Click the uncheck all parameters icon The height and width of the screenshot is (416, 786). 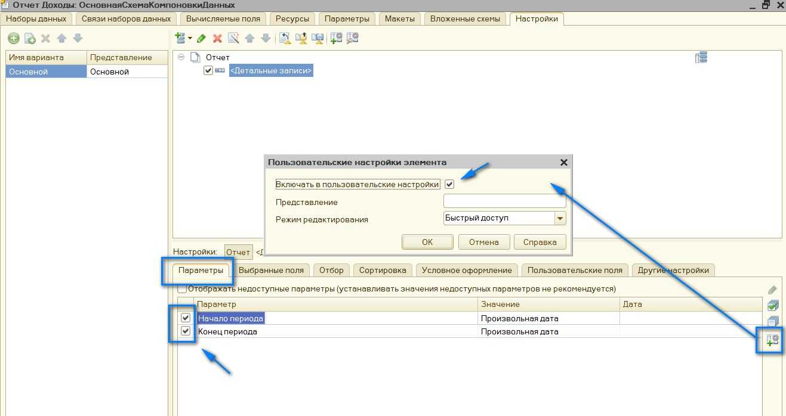772,322
